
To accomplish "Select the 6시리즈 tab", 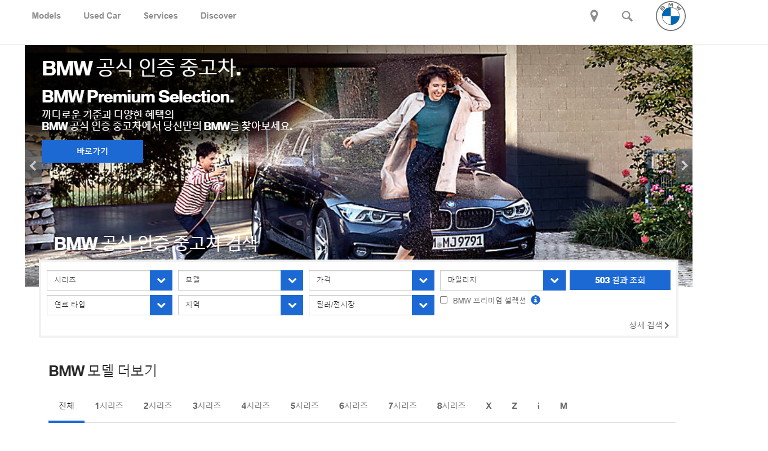I will click(x=353, y=406).
